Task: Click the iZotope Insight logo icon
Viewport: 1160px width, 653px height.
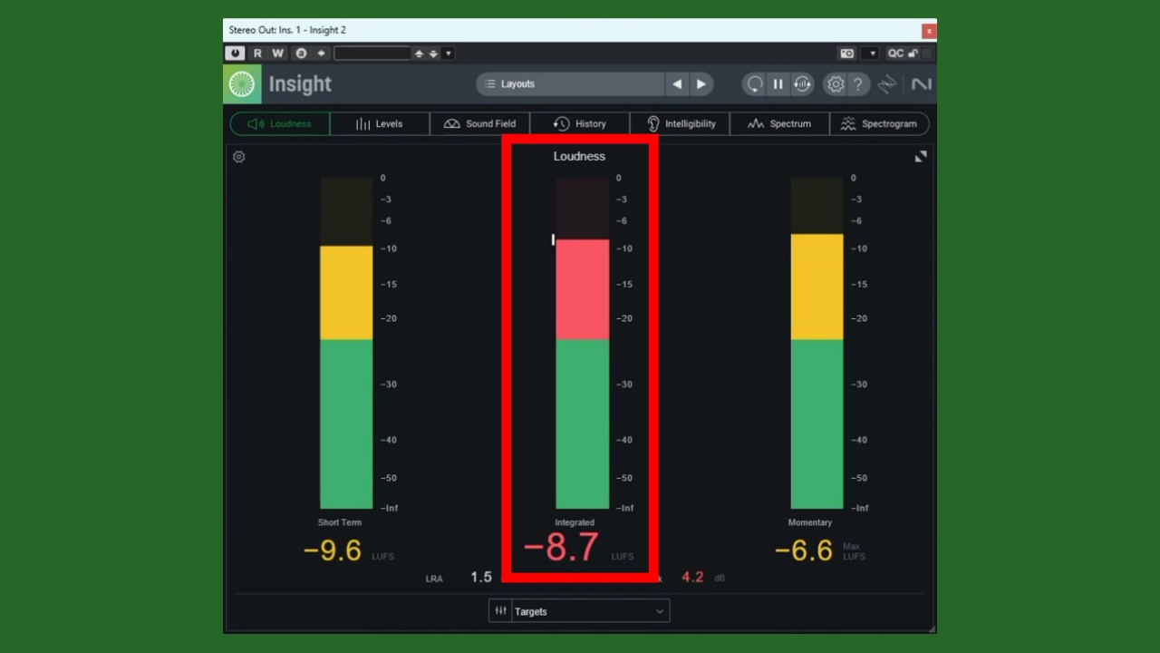Action: (242, 84)
